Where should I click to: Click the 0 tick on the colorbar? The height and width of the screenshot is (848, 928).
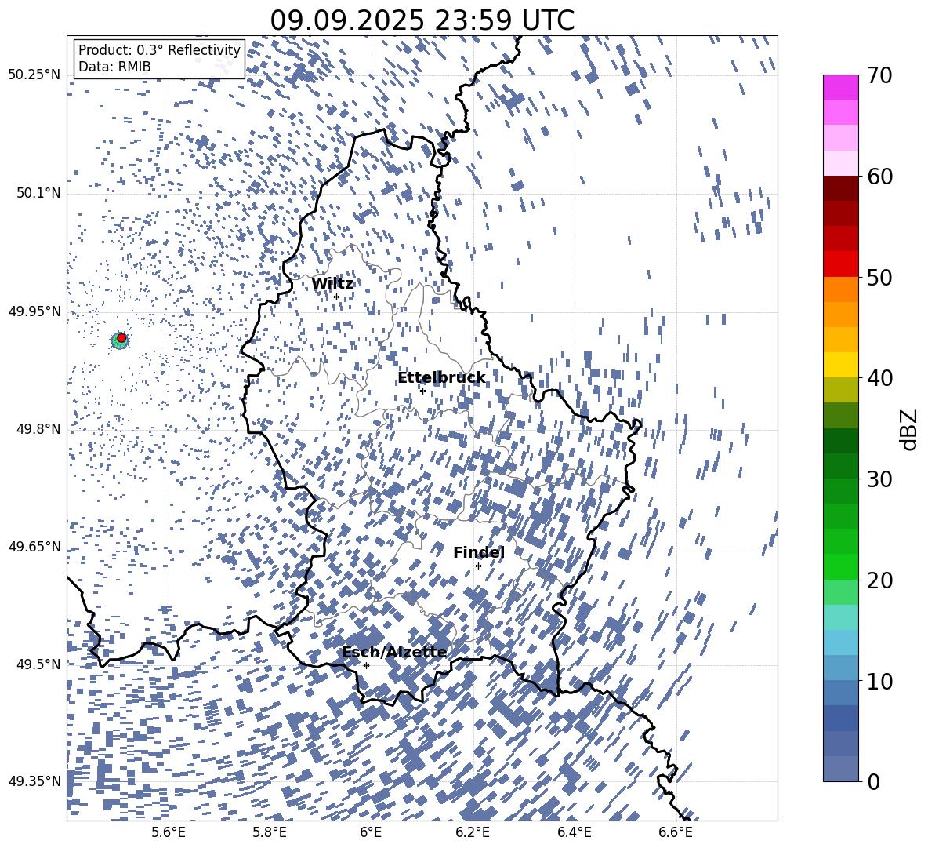point(873,781)
